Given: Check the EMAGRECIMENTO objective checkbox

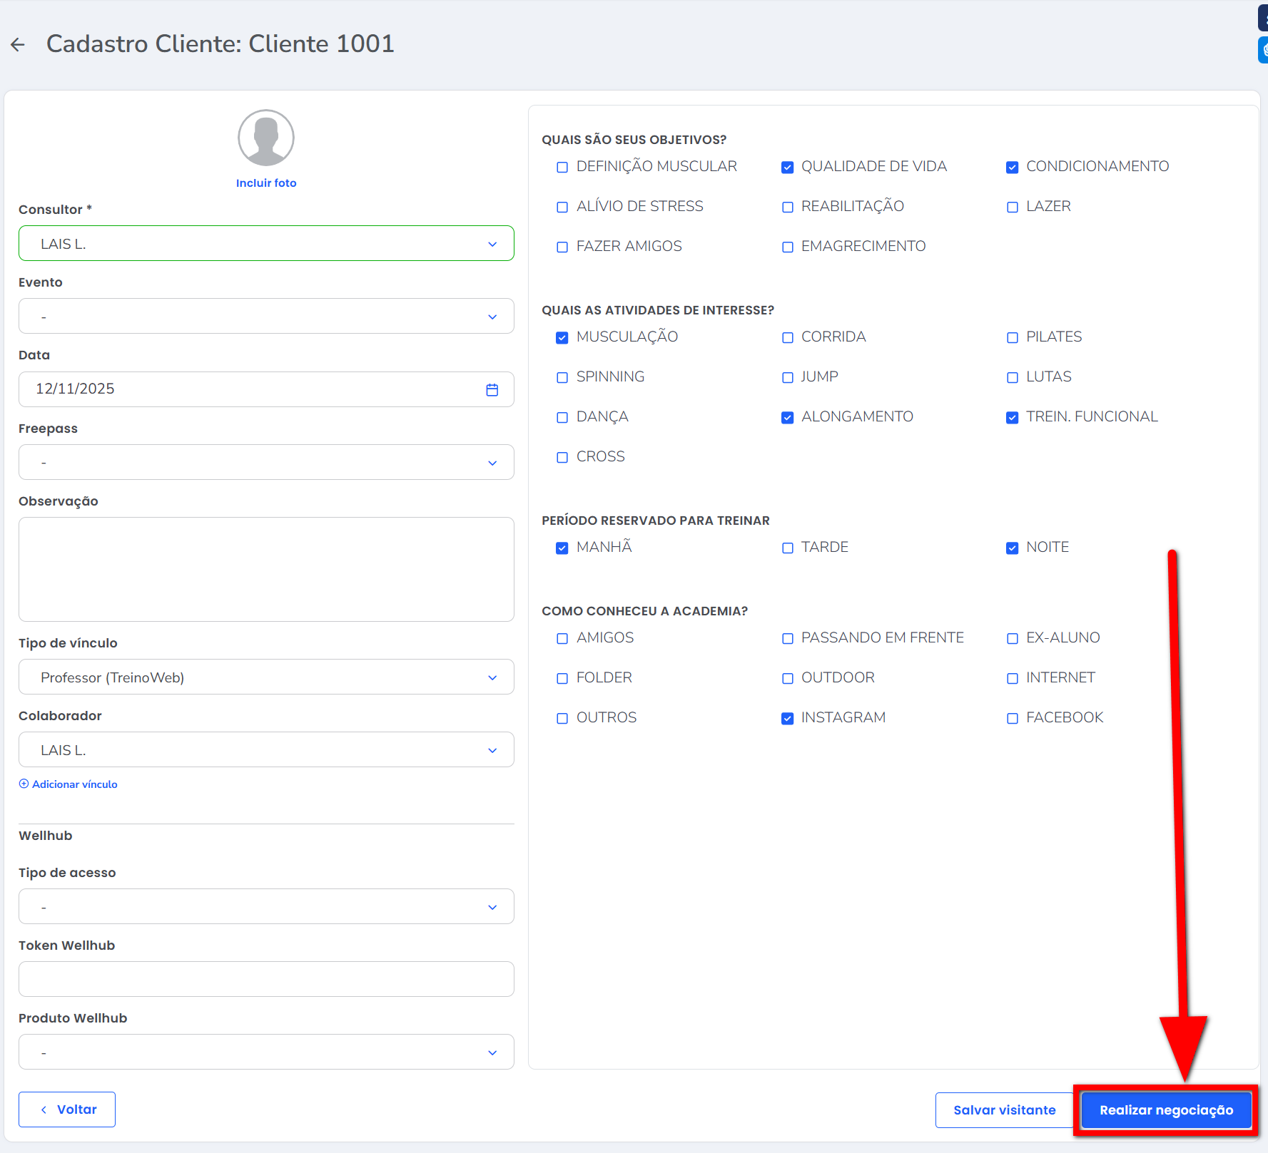Looking at the screenshot, I should (787, 247).
